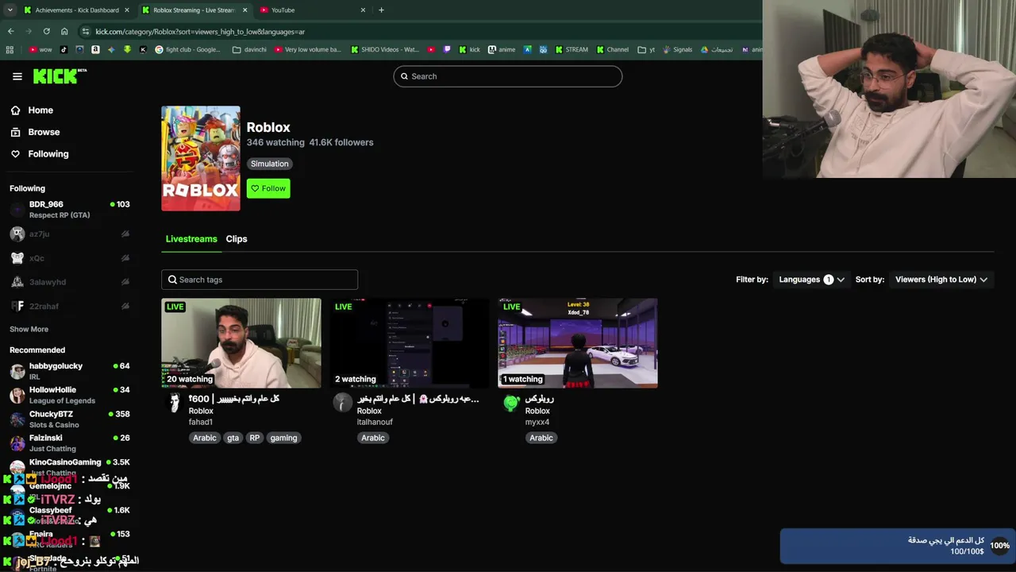Image resolution: width=1016 pixels, height=572 pixels.
Task: Follow the Roblox category
Action: (268, 188)
